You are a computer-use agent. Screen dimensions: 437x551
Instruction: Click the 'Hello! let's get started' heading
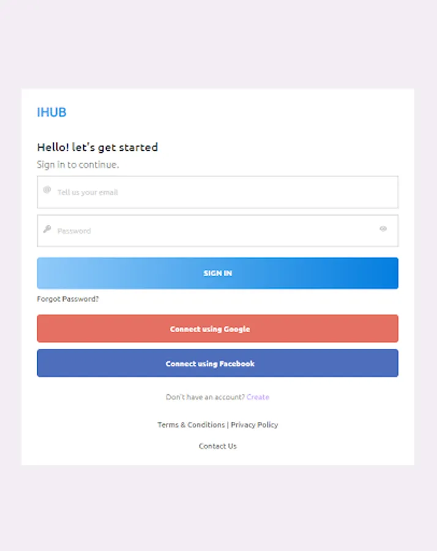pyautogui.click(x=98, y=147)
